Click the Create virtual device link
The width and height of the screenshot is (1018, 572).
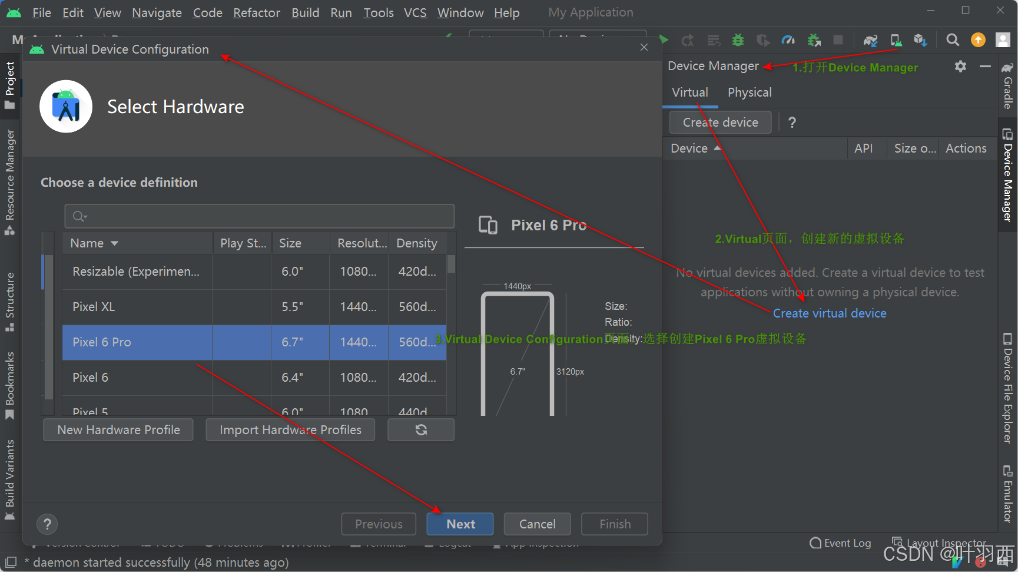pos(830,313)
